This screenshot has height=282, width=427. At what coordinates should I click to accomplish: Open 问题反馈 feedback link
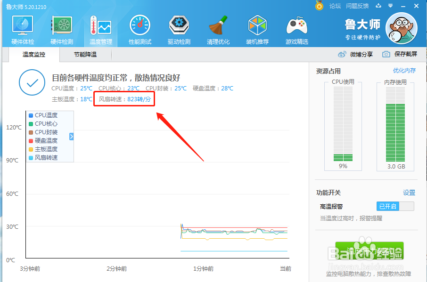click(x=357, y=6)
